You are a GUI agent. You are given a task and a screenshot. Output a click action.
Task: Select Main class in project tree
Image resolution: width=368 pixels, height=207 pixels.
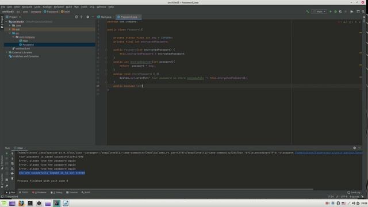click(24, 41)
